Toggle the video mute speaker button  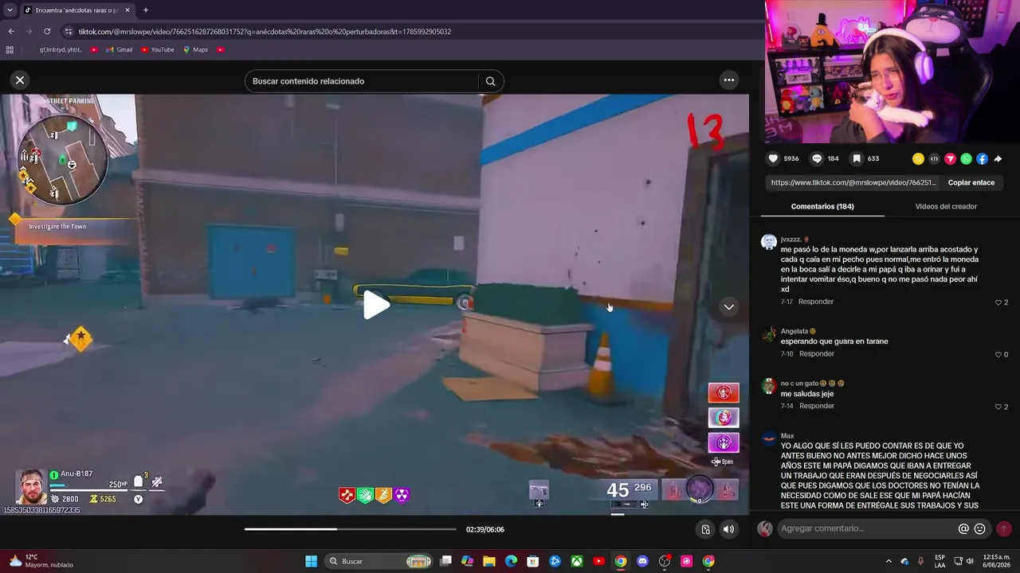pyautogui.click(x=728, y=529)
